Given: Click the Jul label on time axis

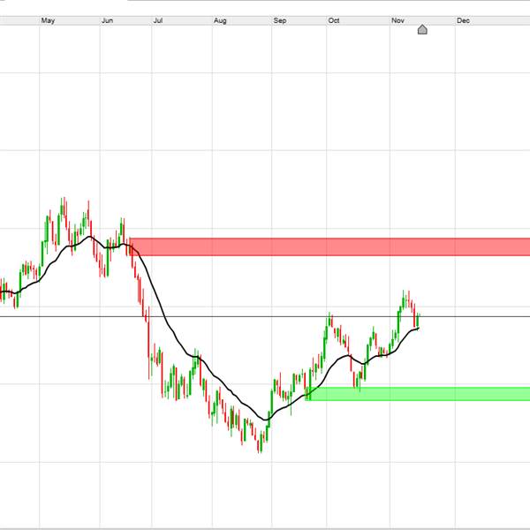Looking at the screenshot, I should point(158,20).
